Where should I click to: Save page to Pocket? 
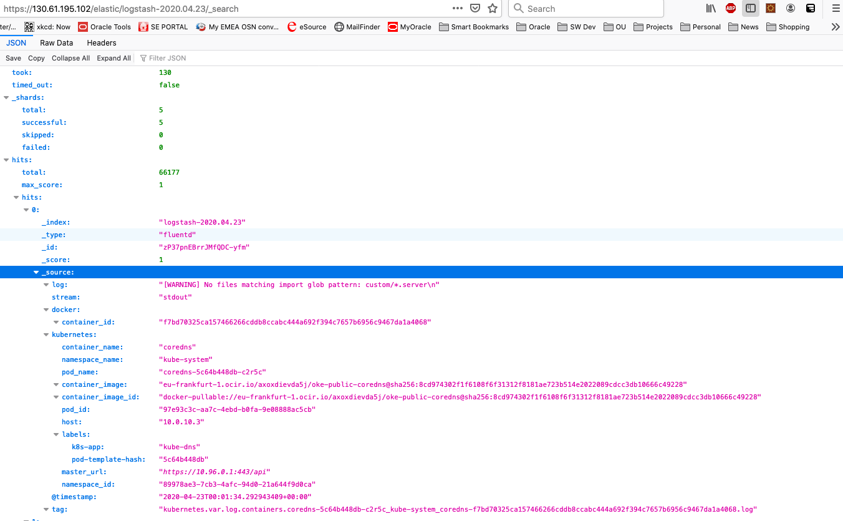click(x=475, y=9)
